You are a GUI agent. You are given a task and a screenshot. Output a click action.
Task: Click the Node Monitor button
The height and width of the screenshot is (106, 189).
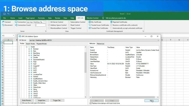(x=27, y=100)
